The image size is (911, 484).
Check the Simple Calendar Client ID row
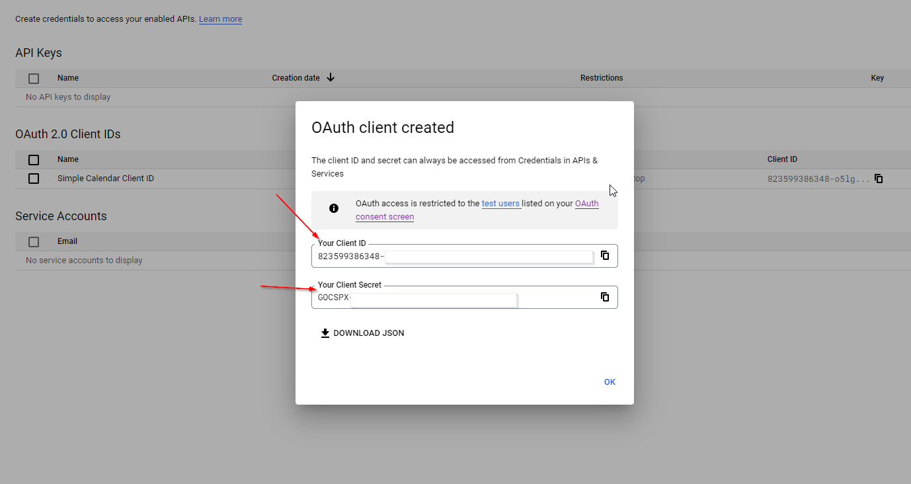(x=34, y=179)
